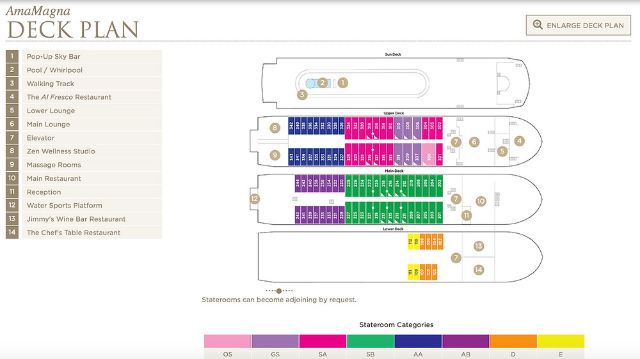Click marker 10 on the Main Deck
Viewport: 640px width, 359px height.
pyautogui.click(x=481, y=201)
